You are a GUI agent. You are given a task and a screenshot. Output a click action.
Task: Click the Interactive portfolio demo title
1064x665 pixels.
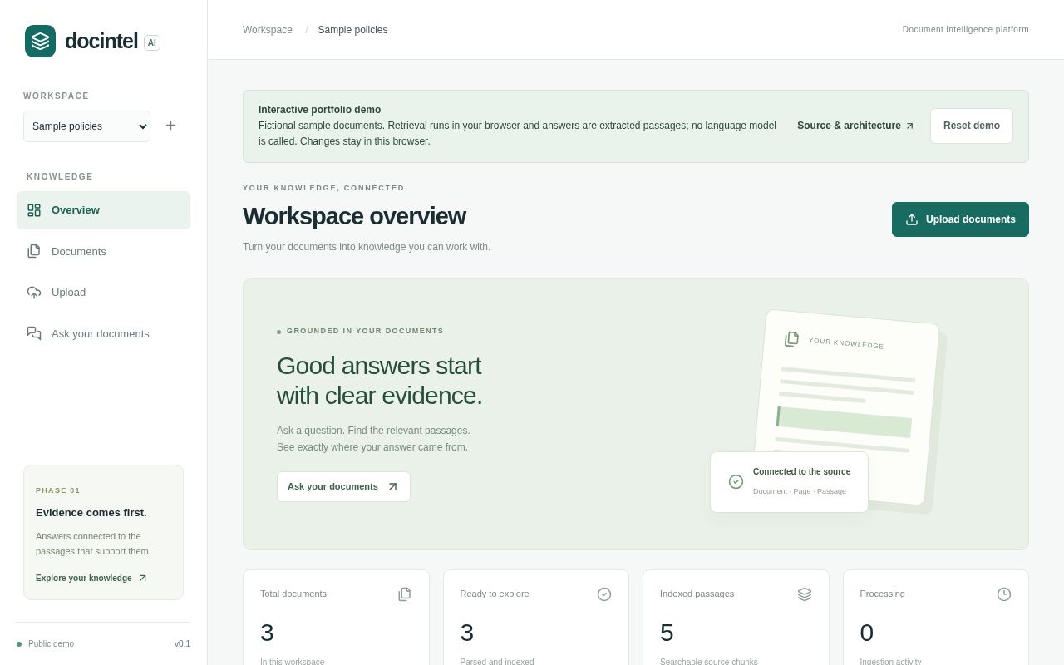coord(320,110)
